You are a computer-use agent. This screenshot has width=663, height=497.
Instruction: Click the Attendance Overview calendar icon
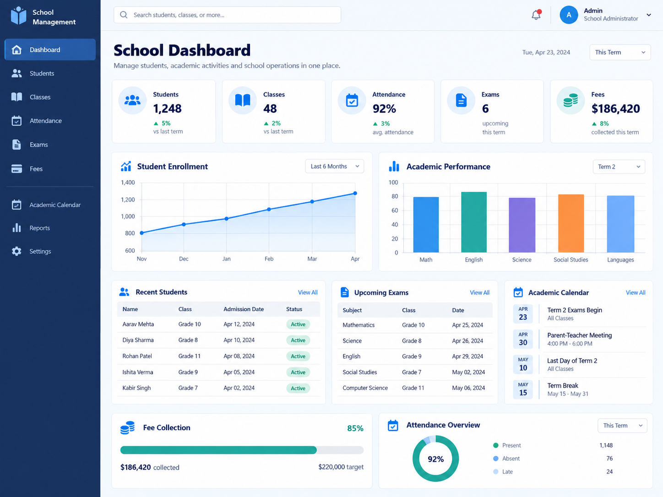pos(393,426)
